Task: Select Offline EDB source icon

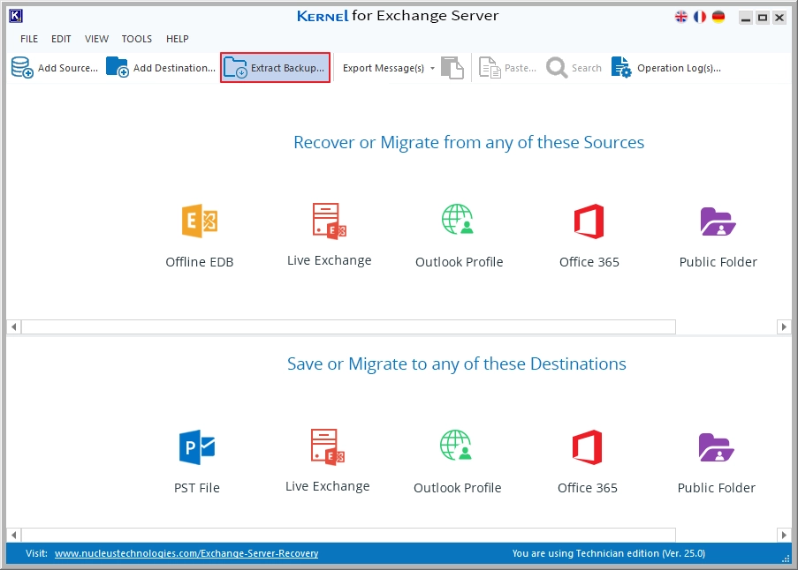Action: click(200, 221)
